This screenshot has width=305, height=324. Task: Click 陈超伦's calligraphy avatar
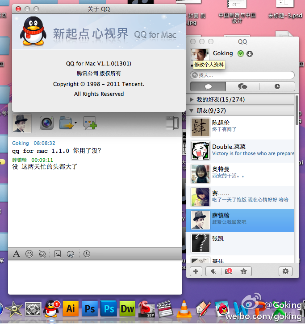point(200,128)
